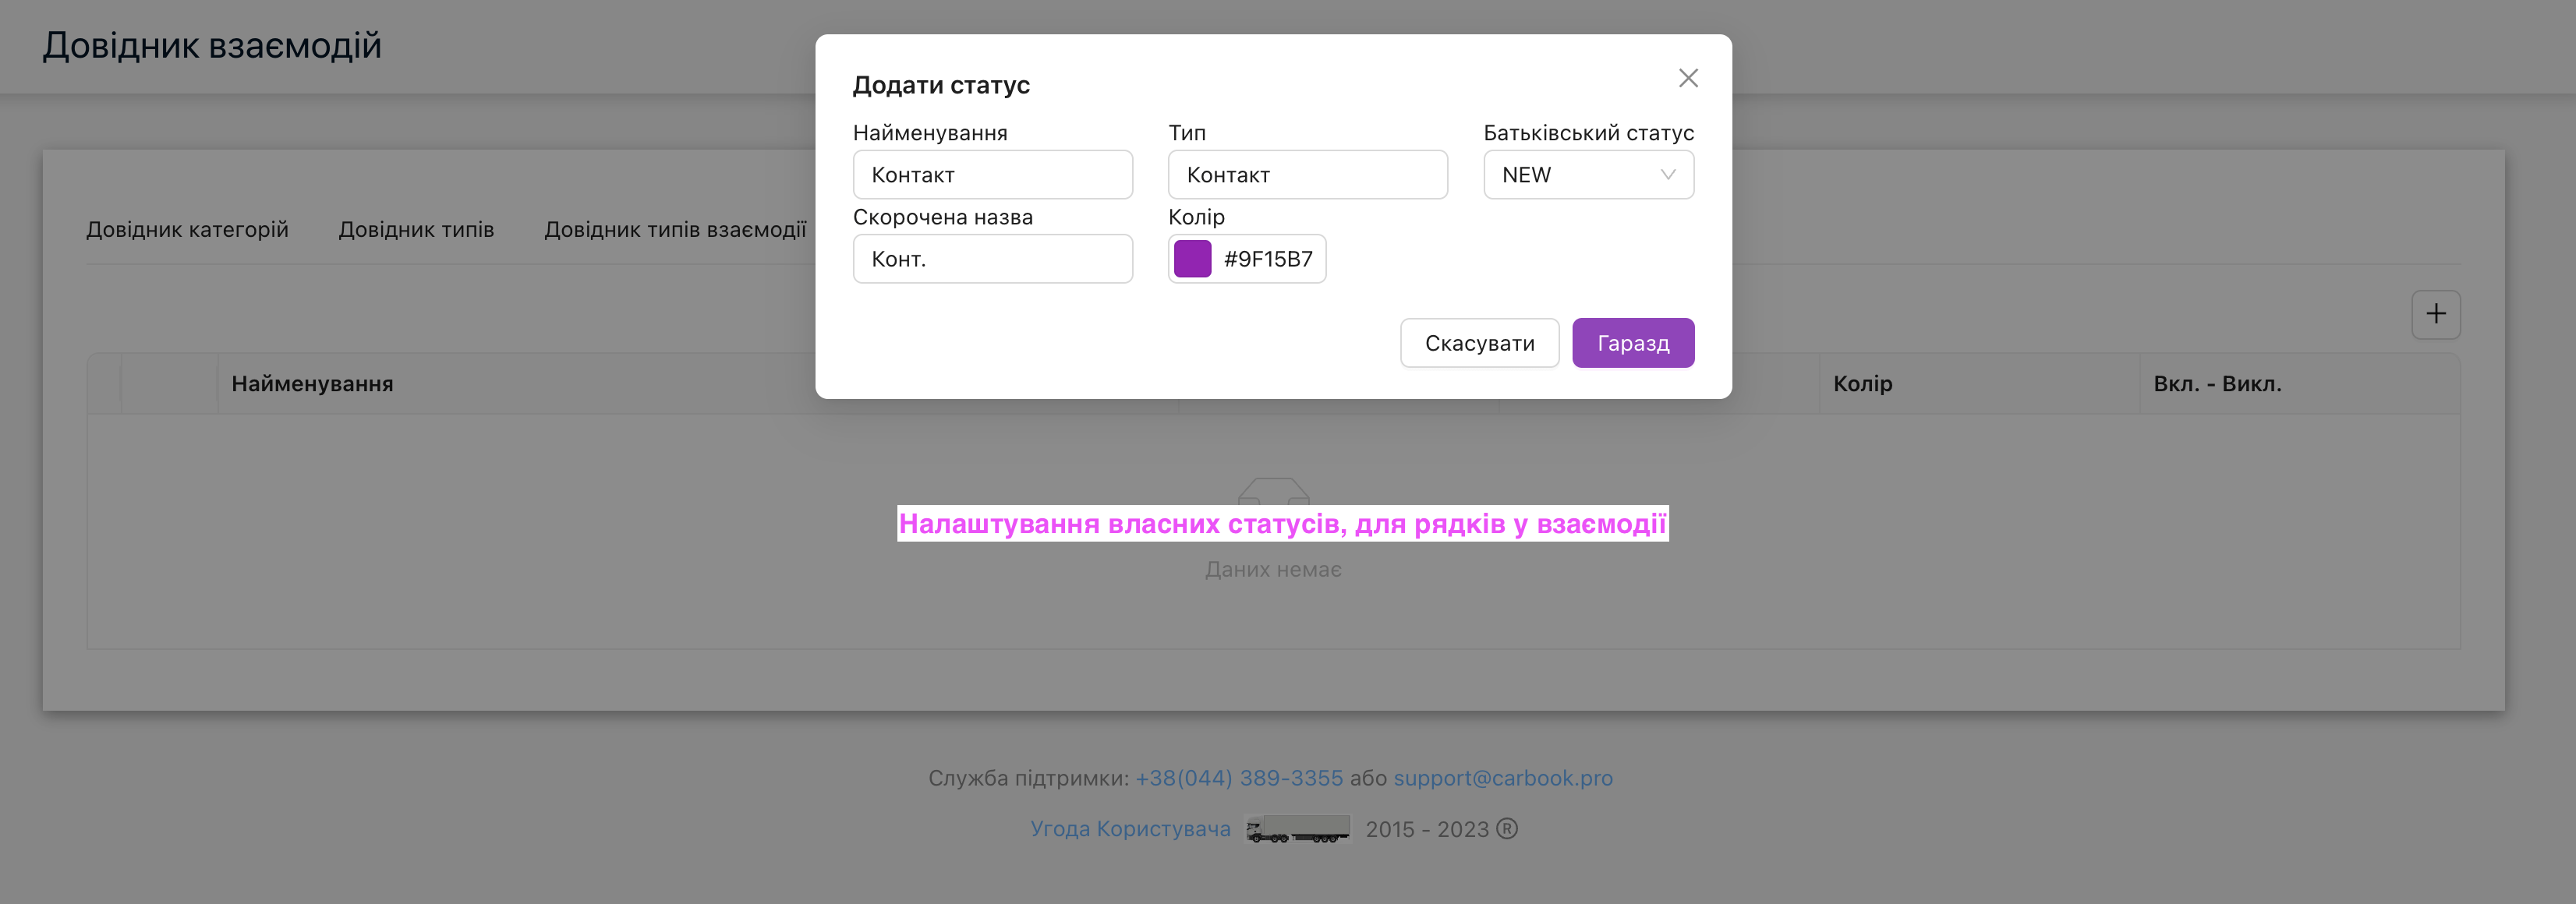Viewport: 2576px width, 904px height.
Task: Open the Угода Користувача link
Action: 1130,829
